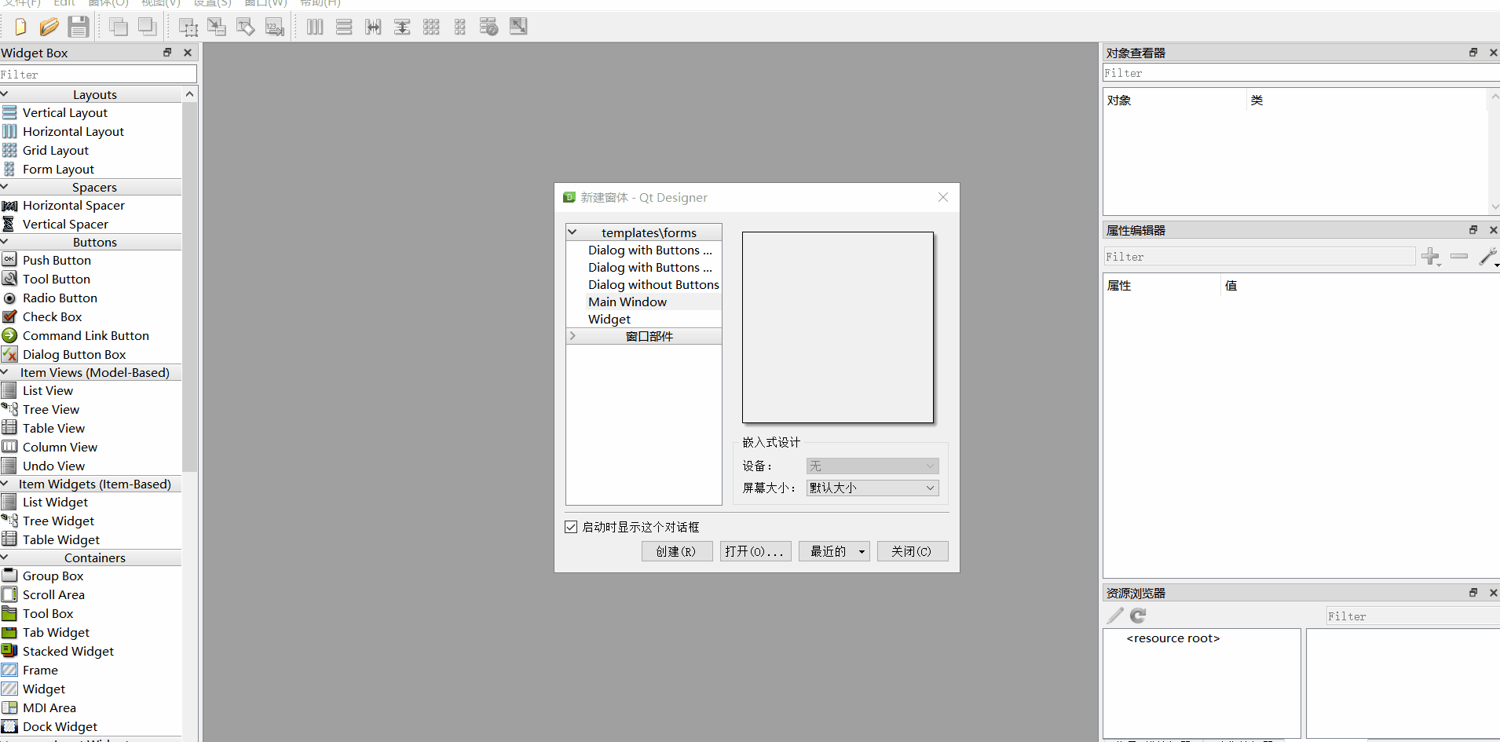
Task: Click the Widget Box vertical scrollbar
Action: pos(189,287)
